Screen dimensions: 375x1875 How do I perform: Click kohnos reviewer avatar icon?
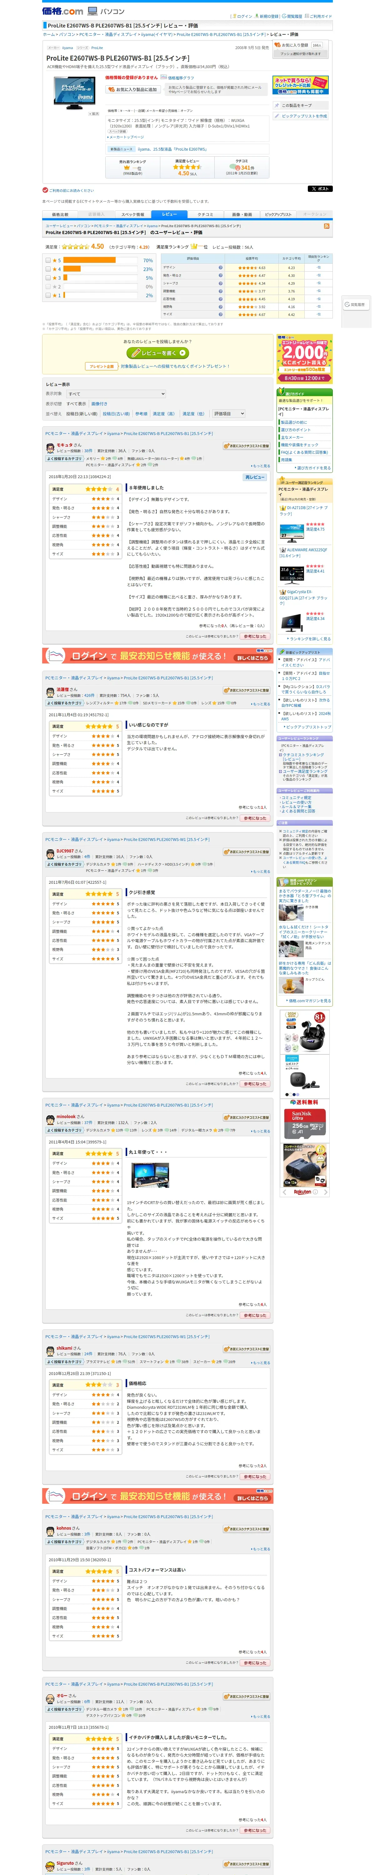(51, 1532)
